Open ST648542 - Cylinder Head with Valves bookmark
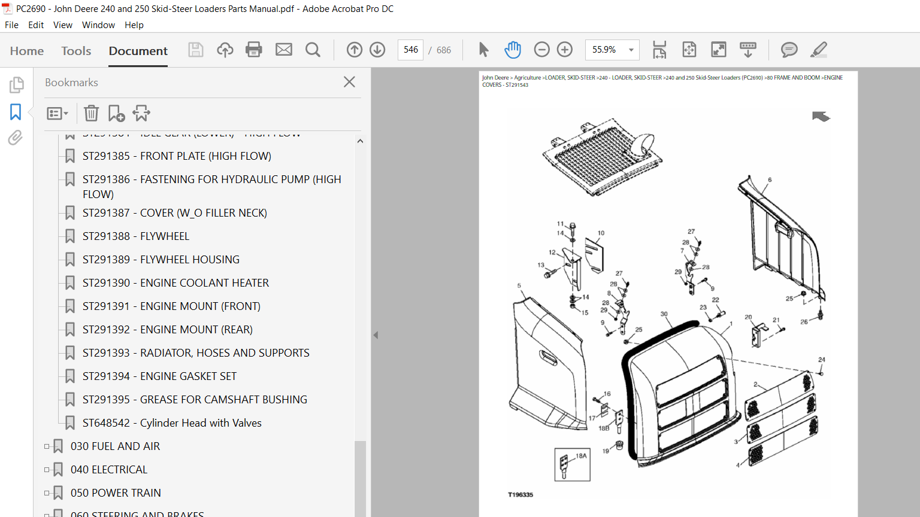The width and height of the screenshot is (920, 517). [x=172, y=423]
